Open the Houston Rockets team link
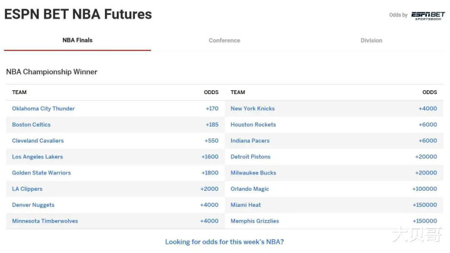The image size is (450, 253). click(253, 125)
